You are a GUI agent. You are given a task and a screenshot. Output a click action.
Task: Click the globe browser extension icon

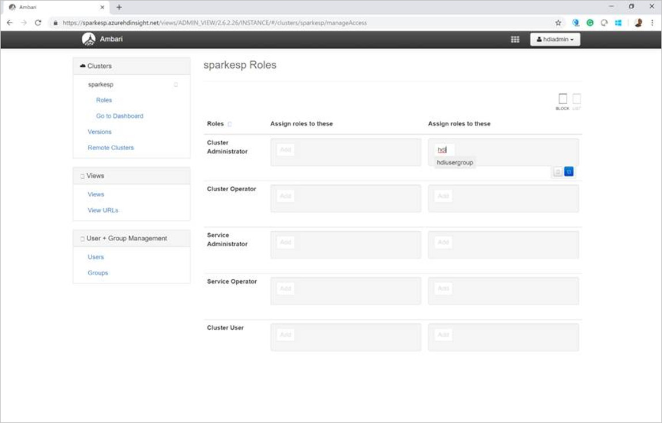(x=576, y=23)
